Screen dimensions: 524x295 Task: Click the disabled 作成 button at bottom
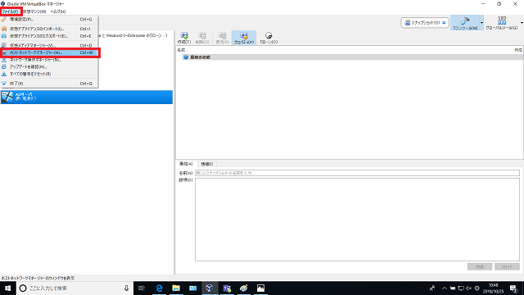(x=480, y=266)
